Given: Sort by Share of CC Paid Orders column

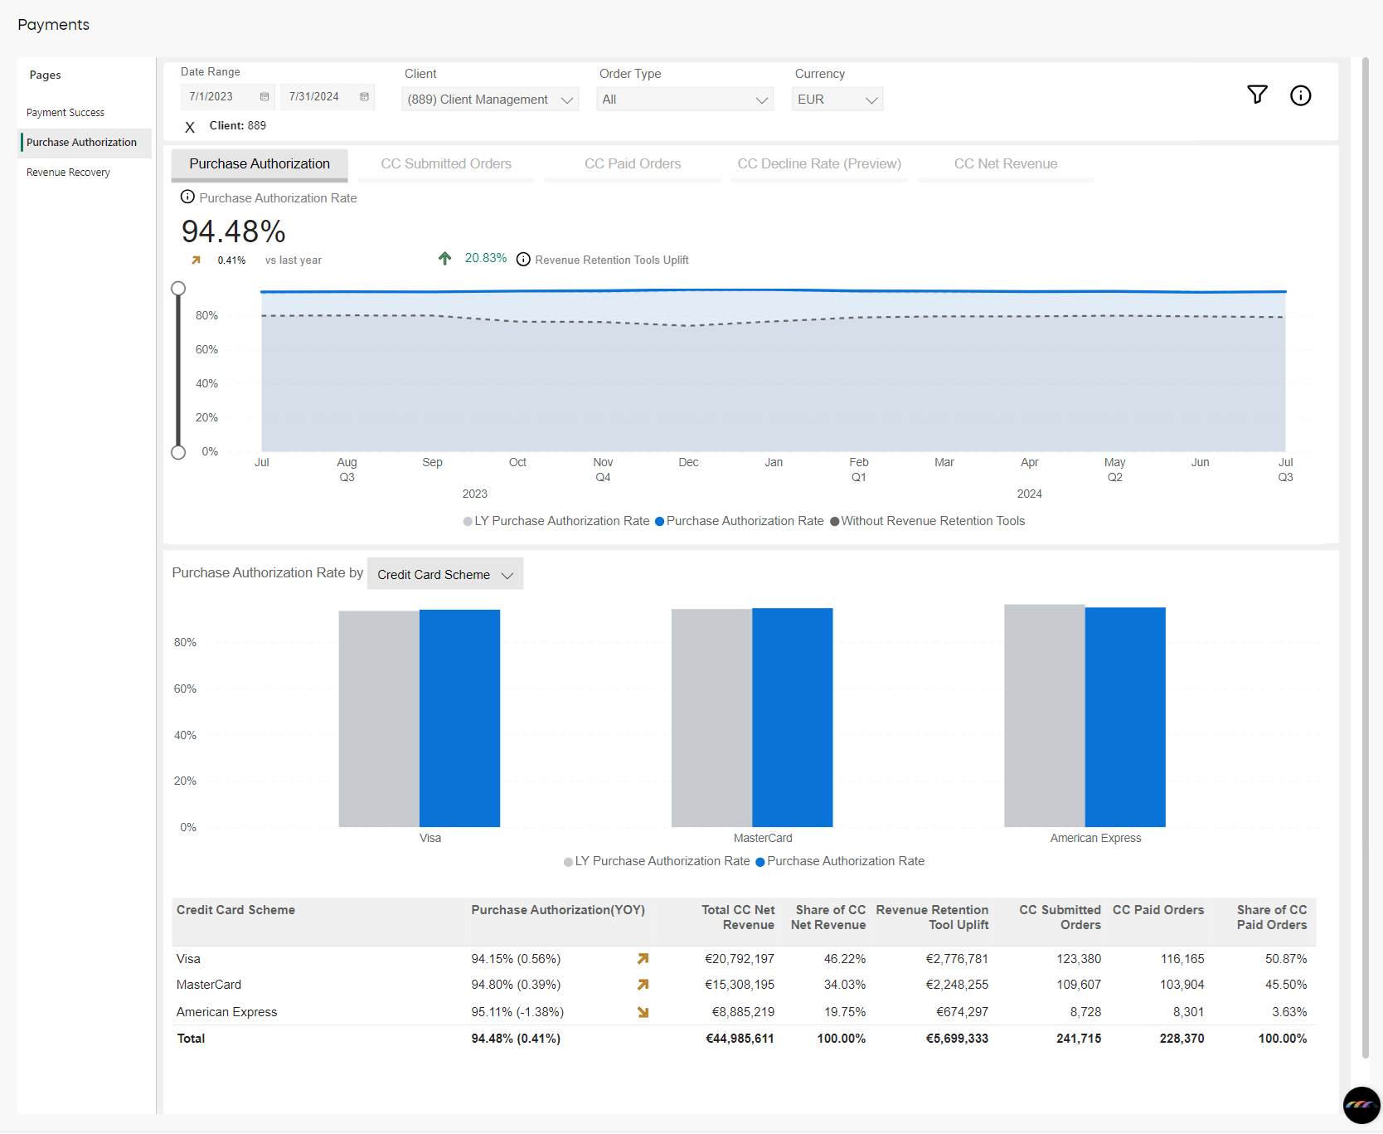Looking at the screenshot, I should pos(1272,917).
